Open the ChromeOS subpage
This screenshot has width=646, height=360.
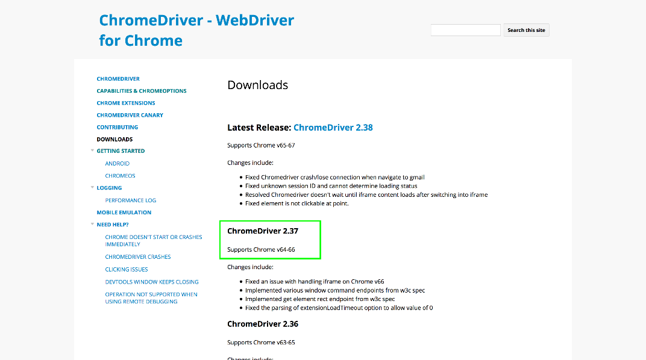[x=121, y=176]
